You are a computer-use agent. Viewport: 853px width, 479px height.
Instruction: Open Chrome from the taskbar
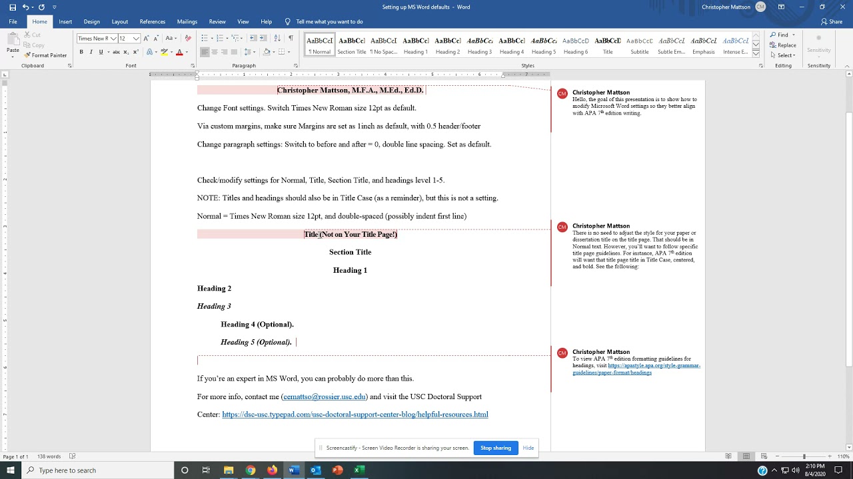point(250,470)
